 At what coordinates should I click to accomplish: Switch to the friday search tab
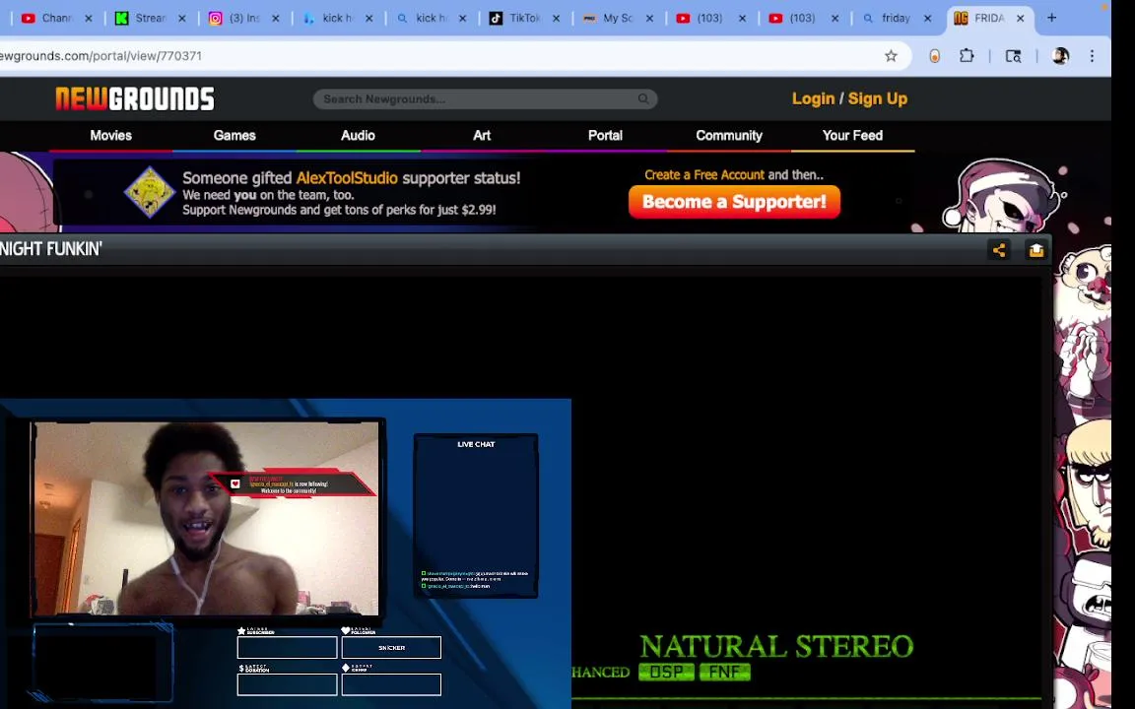click(x=896, y=18)
